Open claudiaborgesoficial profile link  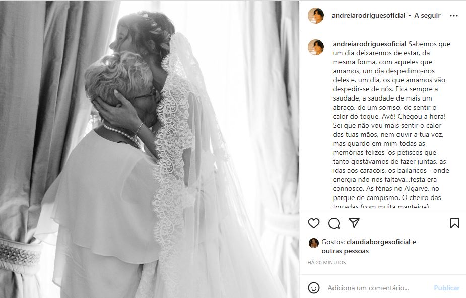pyautogui.click(x=378, y=242)
